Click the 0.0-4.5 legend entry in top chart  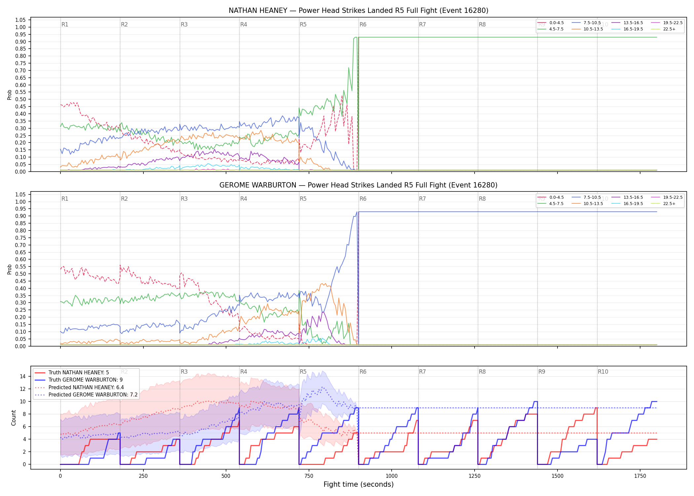click(551, 23)
